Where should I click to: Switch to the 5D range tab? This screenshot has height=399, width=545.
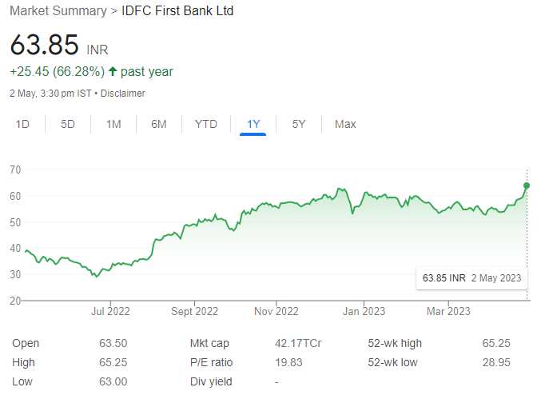coord(68,124)
